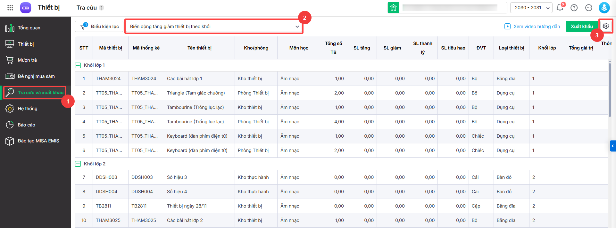Collapse the Khối lớp 1 group

pos(78,65)
